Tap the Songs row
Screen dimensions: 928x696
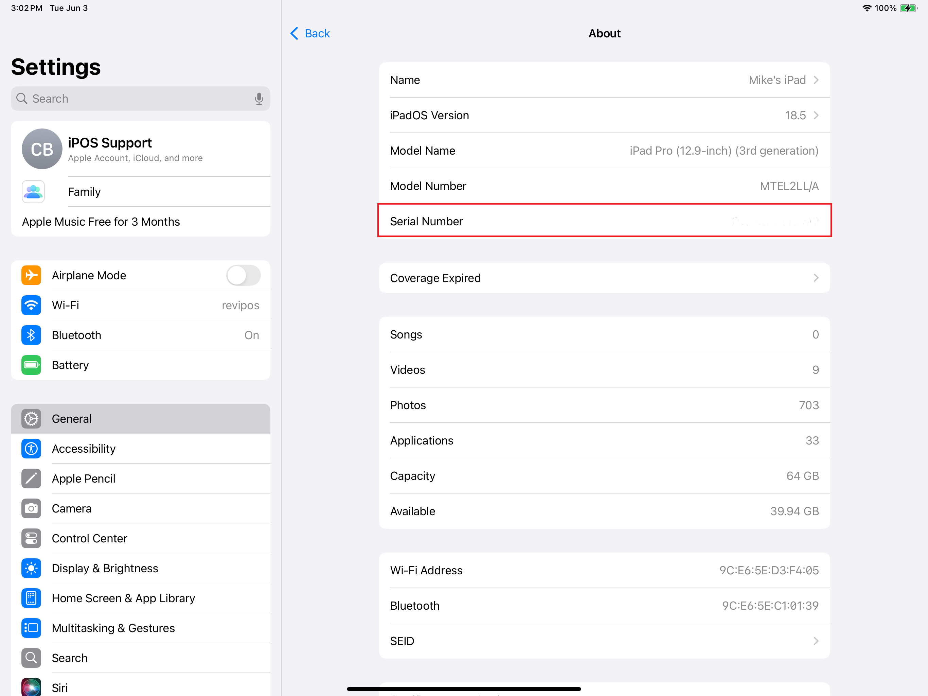(605, 334)
